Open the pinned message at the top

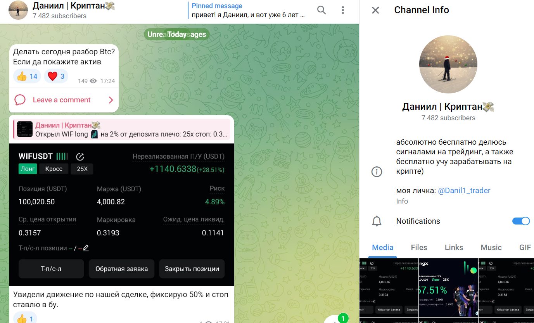(248, 10)
